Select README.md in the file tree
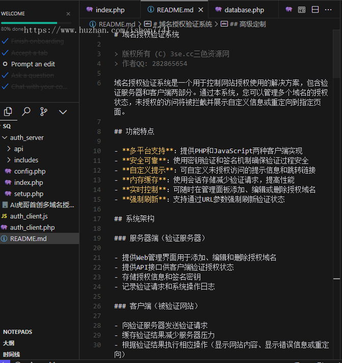Image resolution: width=342 pixels, height=363 pixels. point(40,239)
